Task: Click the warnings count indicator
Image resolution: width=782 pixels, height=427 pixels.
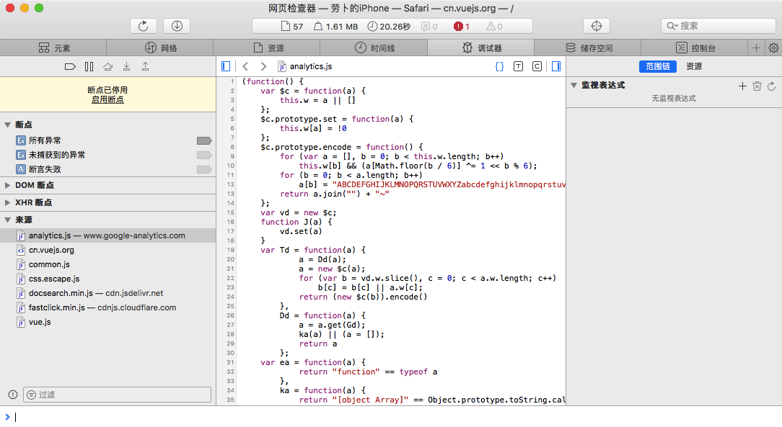Action: 494,27
